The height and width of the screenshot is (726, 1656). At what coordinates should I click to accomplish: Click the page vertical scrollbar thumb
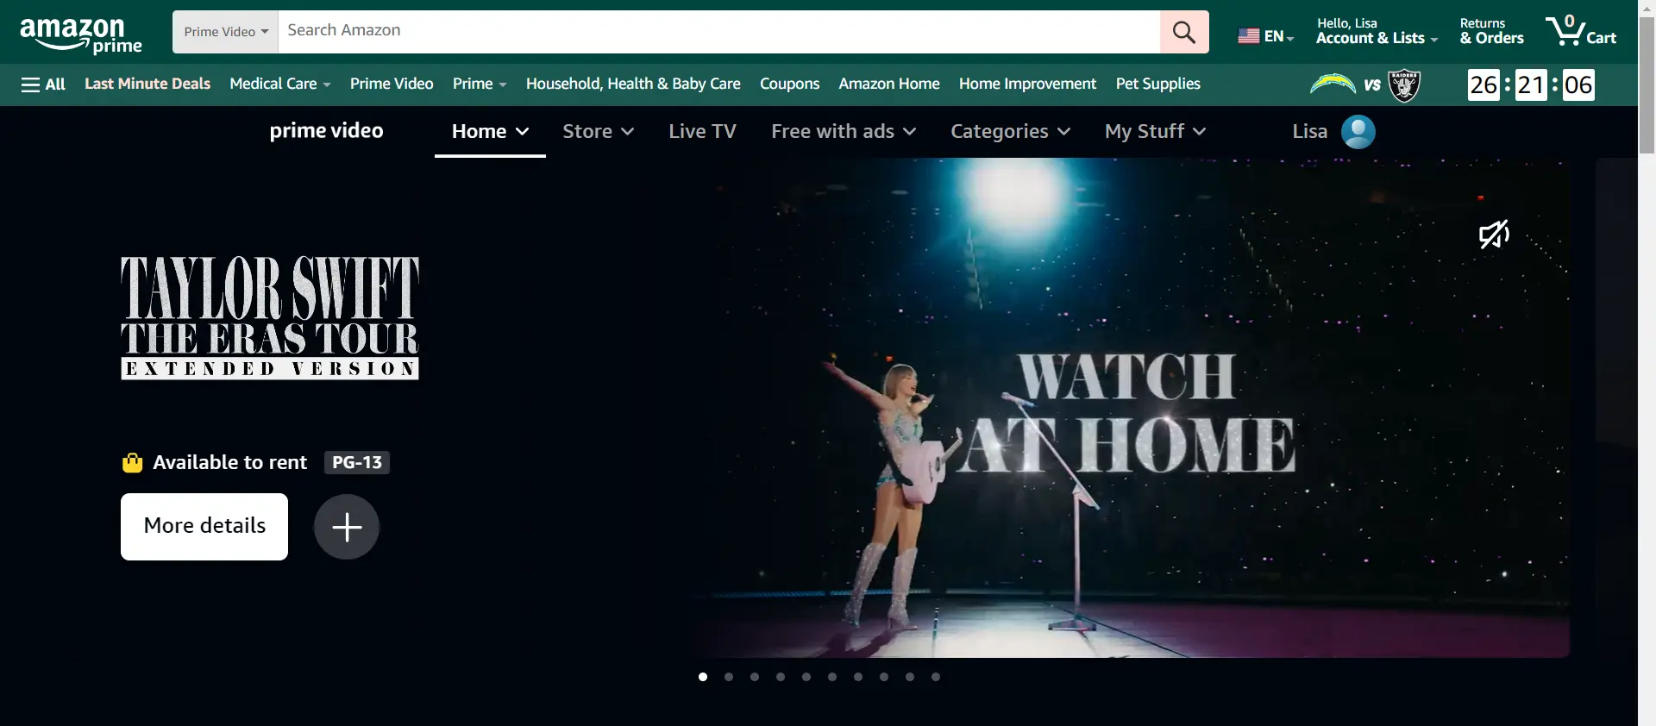tap(1647, 84)
